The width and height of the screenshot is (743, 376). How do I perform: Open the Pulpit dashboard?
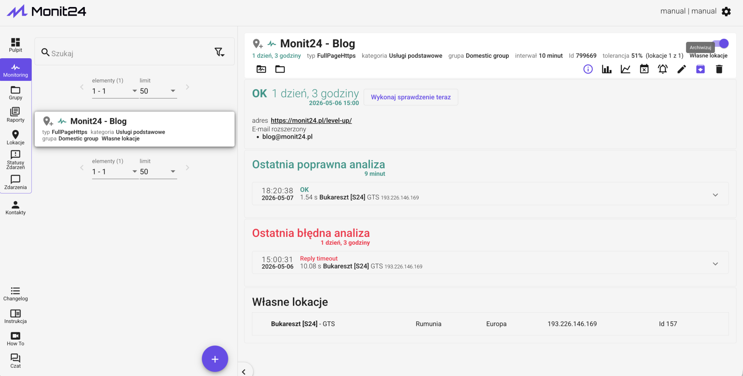point(16,45)
